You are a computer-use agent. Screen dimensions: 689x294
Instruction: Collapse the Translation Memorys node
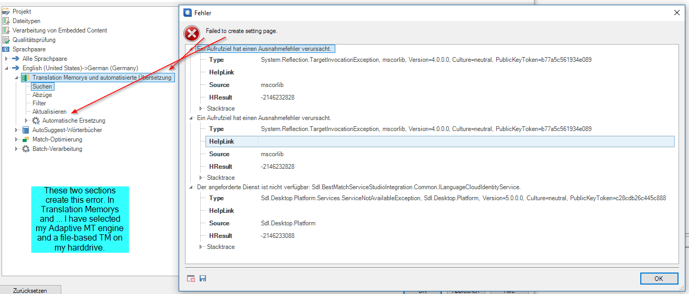coord(16,78)
